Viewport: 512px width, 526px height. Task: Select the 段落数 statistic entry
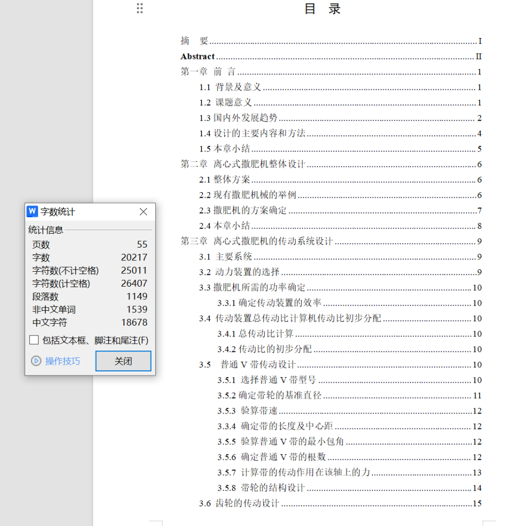(41, 296)
